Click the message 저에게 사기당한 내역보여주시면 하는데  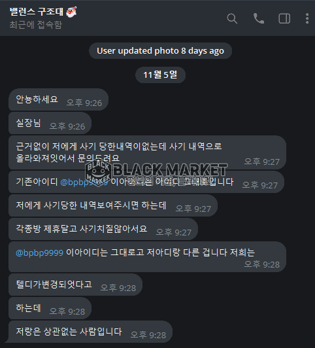click(x=113, y=205)
